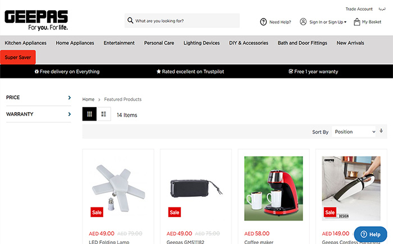Focus the product search field
This screenshot has width=393, height=244.
[182, 21]
